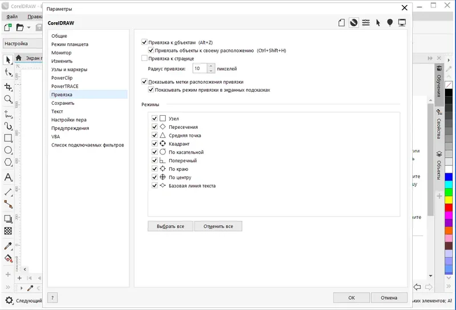
Task: Uncheck the Узел snapping mode
Action: click(154, 119)
